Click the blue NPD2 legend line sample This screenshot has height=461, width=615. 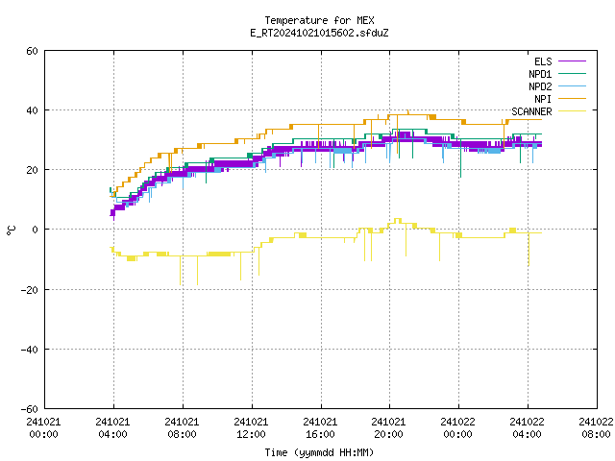pos(572,86)
